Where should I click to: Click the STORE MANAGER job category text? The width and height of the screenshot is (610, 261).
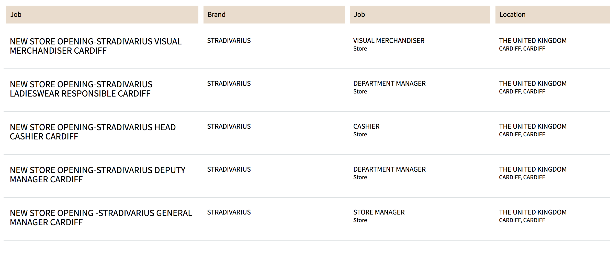click(379, 212)
